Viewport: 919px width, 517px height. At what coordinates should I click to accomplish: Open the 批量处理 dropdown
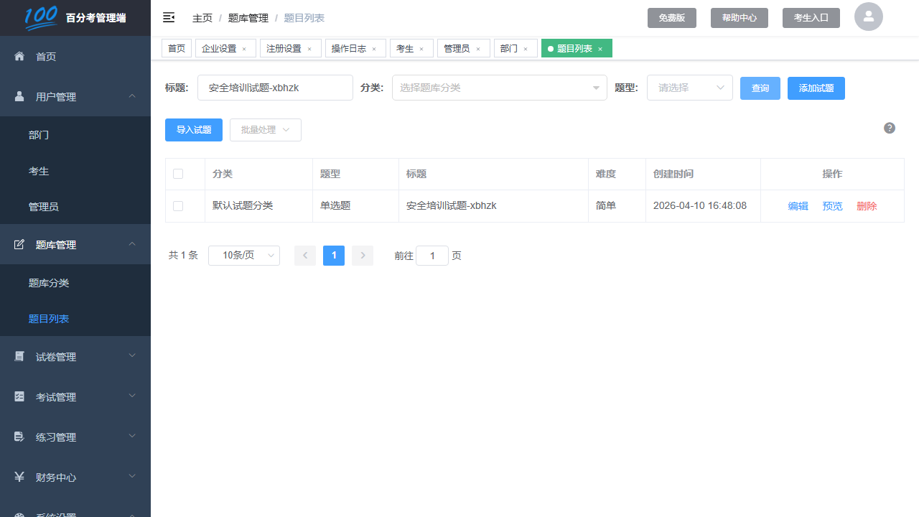[266, 130]
